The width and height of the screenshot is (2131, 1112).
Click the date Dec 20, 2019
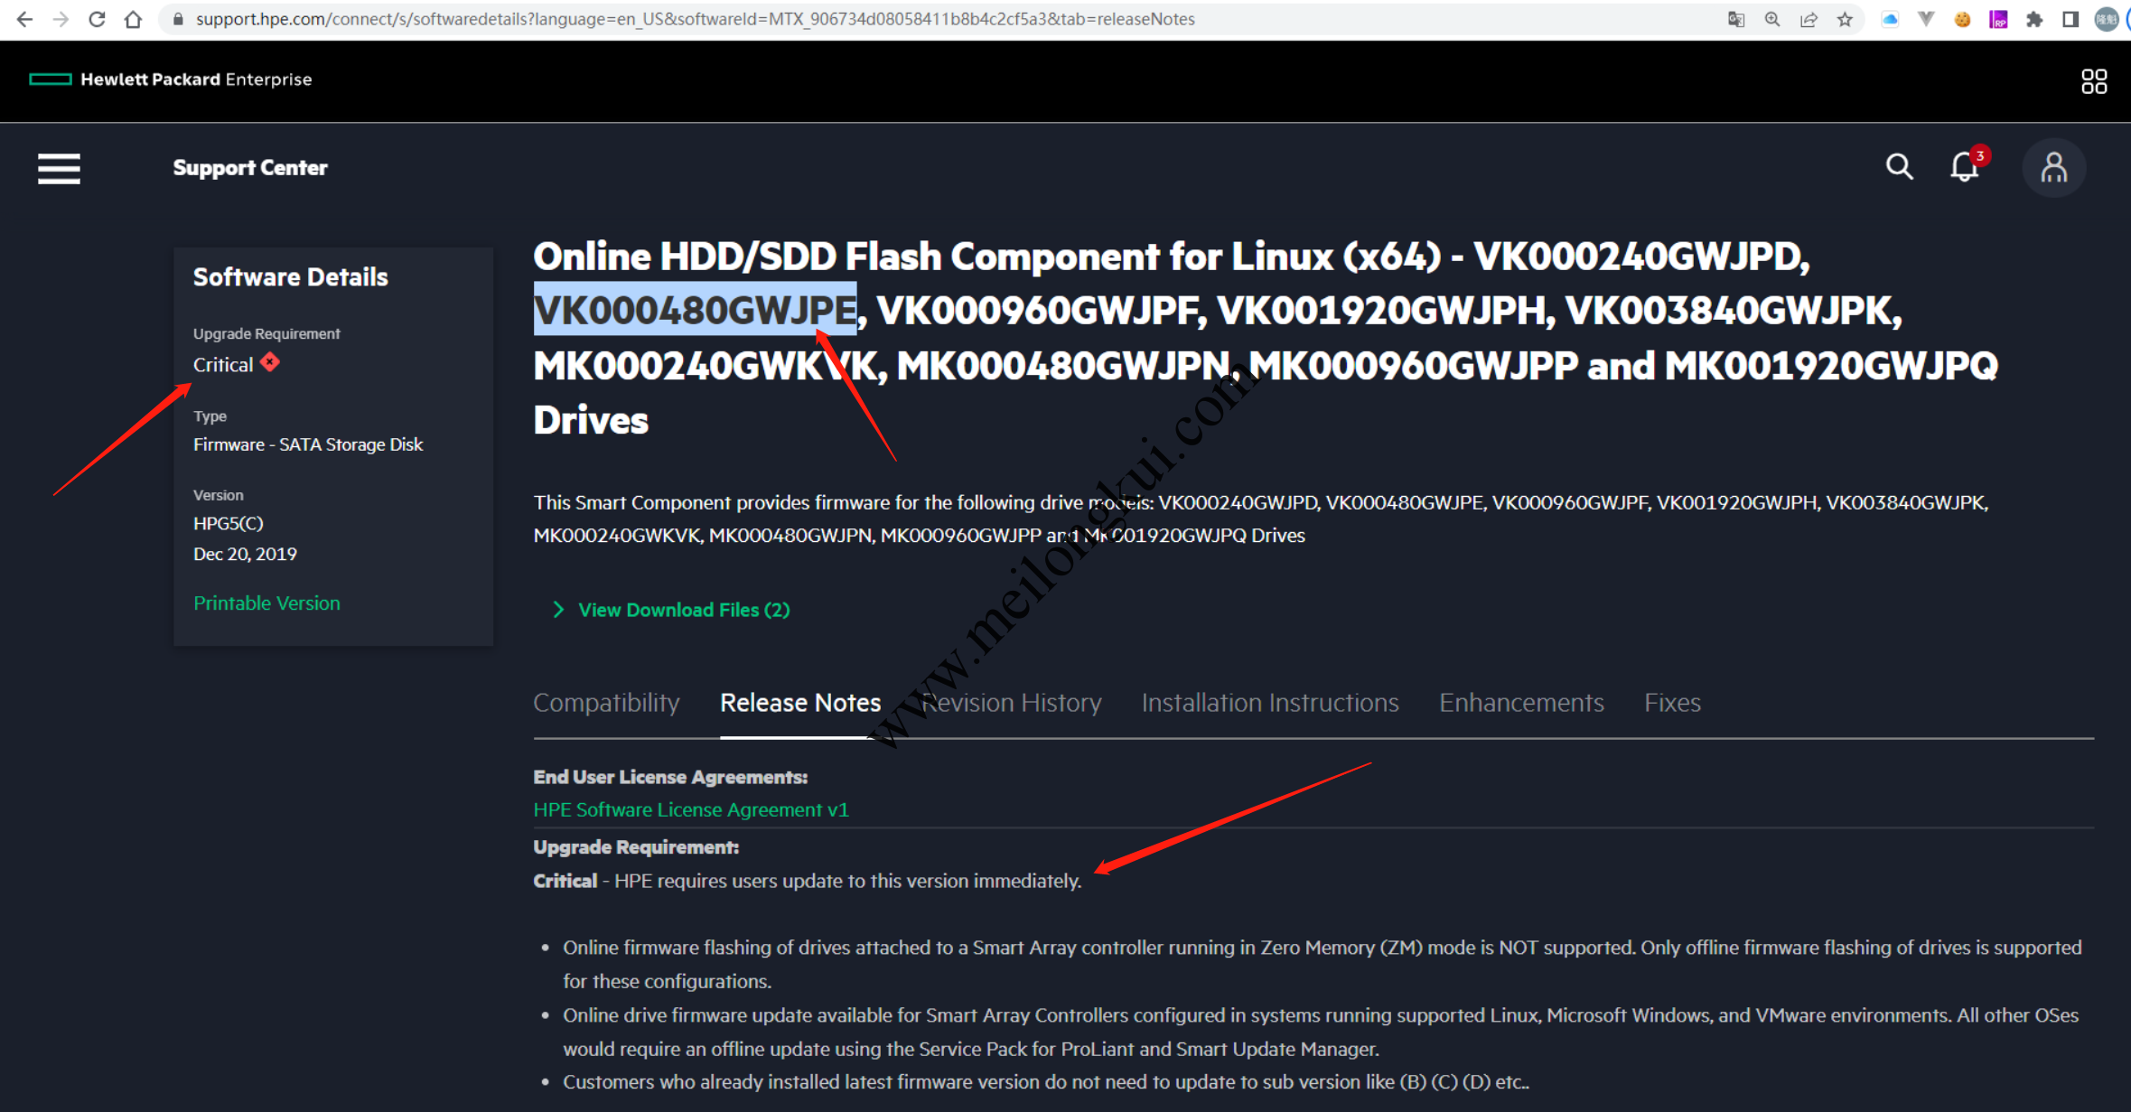tap(245, 555)
